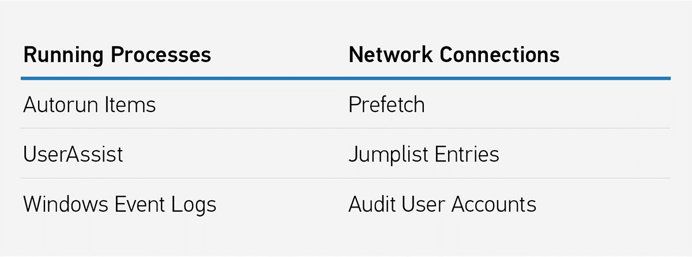
Task: Select the Prefetch entry
Action: [x=386, y=105]
